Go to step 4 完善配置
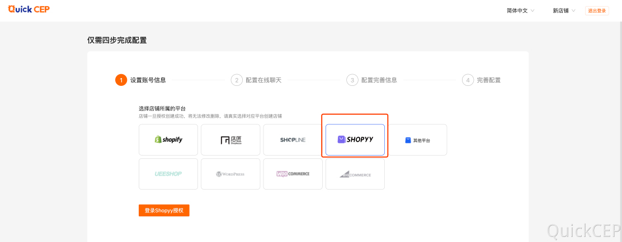 click(x=482, y=80)
